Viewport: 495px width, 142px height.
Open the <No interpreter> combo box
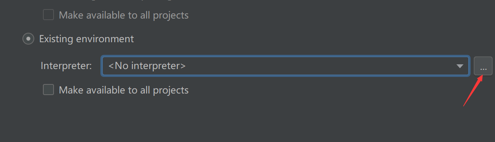pyautogui.click(x=285, y=66)
